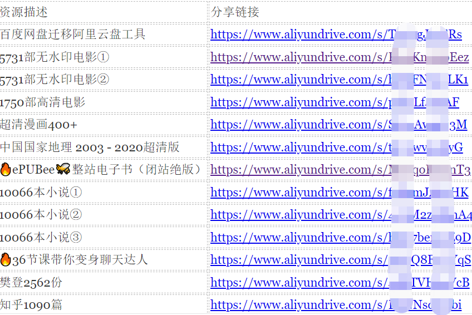The height and width of the screenshot is (315, 472).
Task: Open the aliyundrive link for 百度网盘迁移阿里云盘工具
Action: coord(336,35)
